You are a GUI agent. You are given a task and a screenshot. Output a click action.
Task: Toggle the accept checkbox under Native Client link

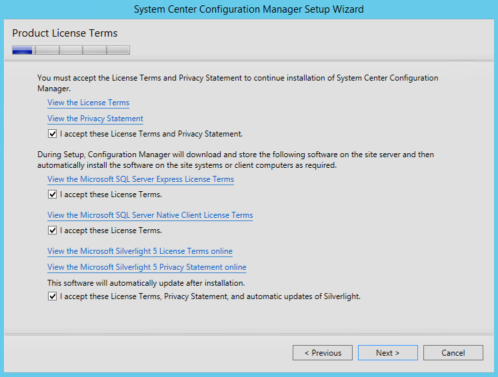(x=53, y=230)
